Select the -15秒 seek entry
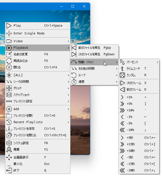 (139, 164)
